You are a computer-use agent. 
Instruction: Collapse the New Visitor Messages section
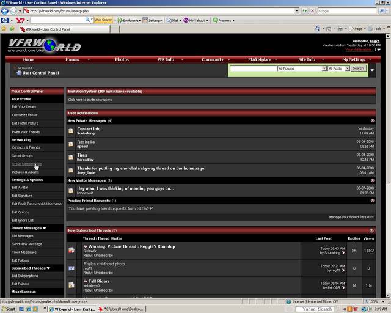372,180
